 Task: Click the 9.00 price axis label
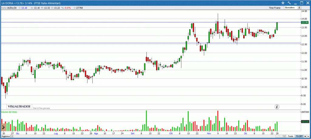click(304, 104)
